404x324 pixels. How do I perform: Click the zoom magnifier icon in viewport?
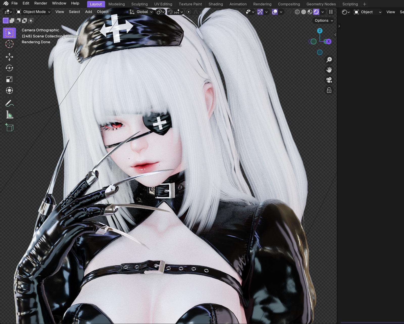point(329,60)
